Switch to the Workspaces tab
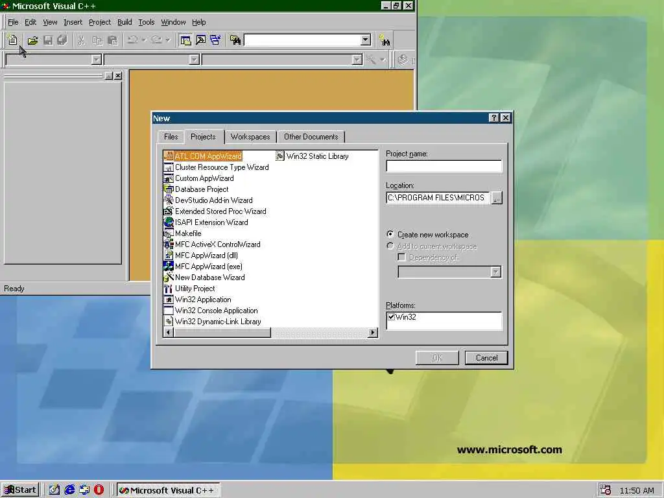 tap(250, 137)
